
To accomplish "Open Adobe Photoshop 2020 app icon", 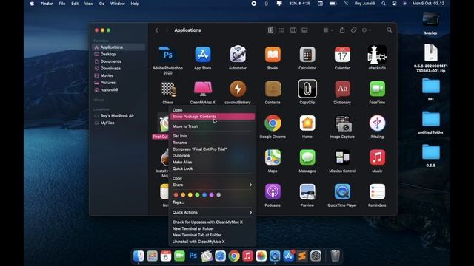I will tap(168, 55).
